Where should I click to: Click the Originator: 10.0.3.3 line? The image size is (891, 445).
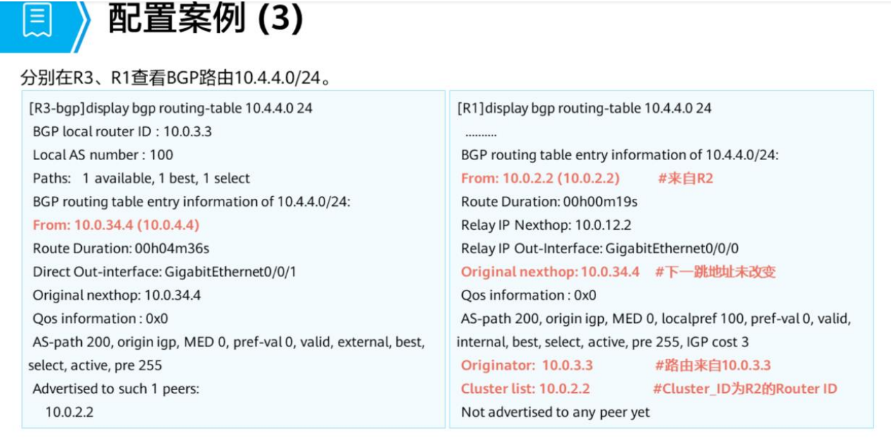(526, 365)
